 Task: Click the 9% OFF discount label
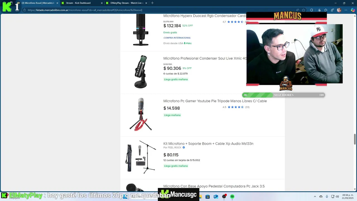click(187, 68)
